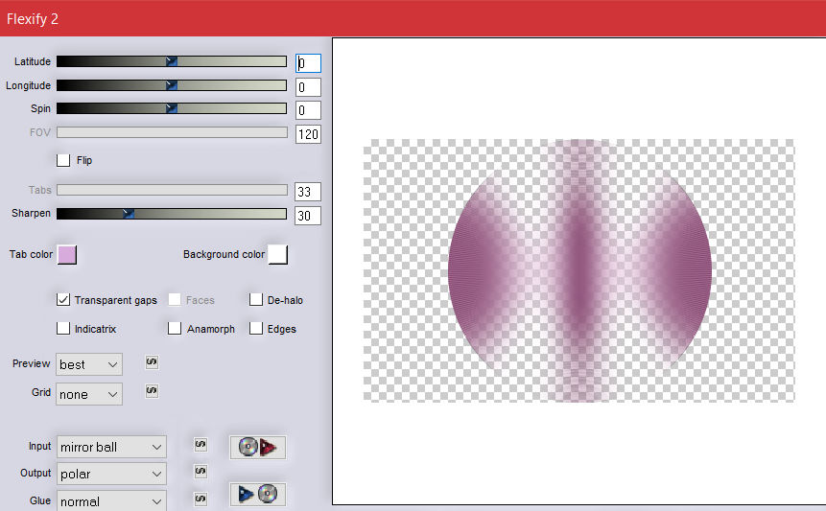826x511 pixels.
Task: Click the Tab color label
Action: [x=31, y=254]
